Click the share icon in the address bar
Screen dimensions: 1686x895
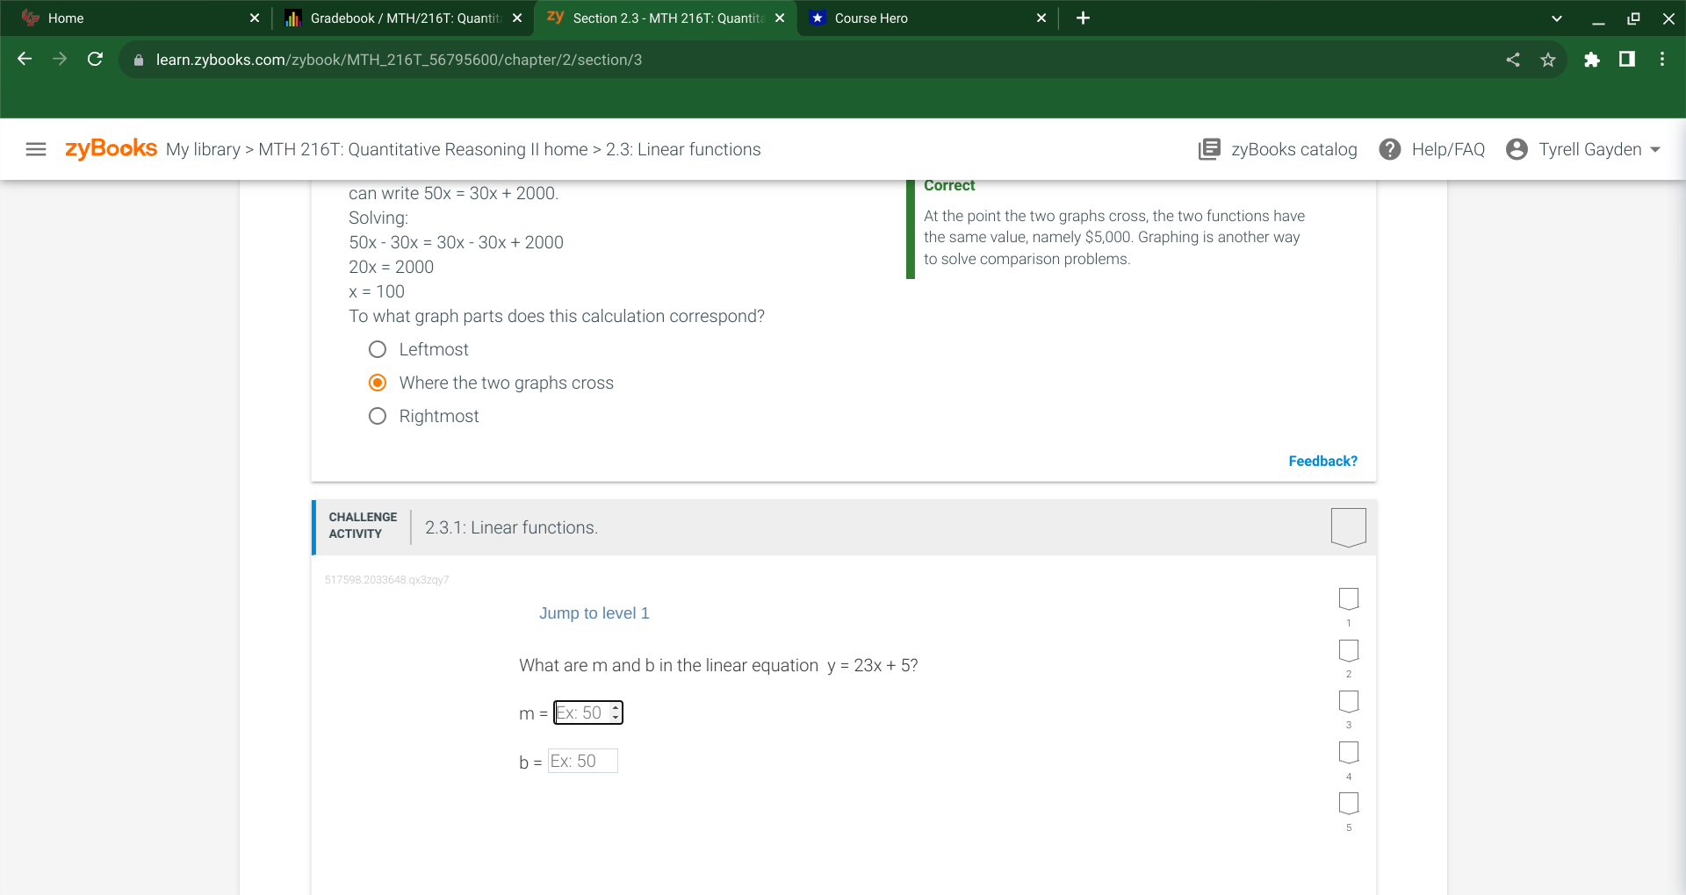point(1513,60)
